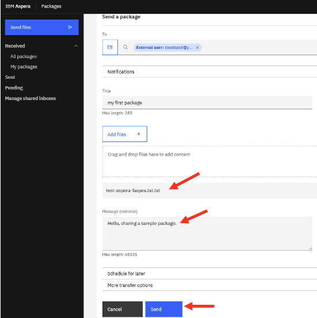This screenshot has width=317, height=318.
Task: Click the Send files button
Action: (x=41, y=27)
